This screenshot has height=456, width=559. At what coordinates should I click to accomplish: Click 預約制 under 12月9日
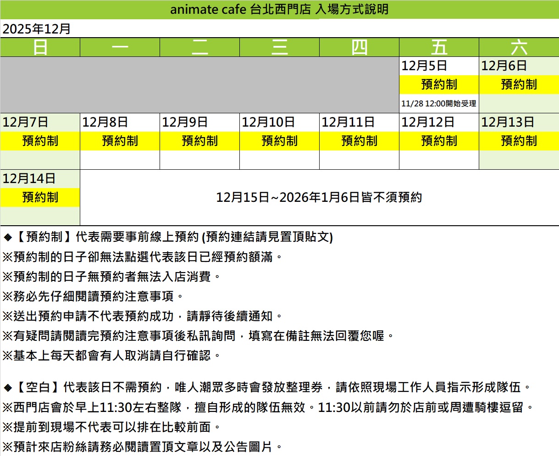200,141
